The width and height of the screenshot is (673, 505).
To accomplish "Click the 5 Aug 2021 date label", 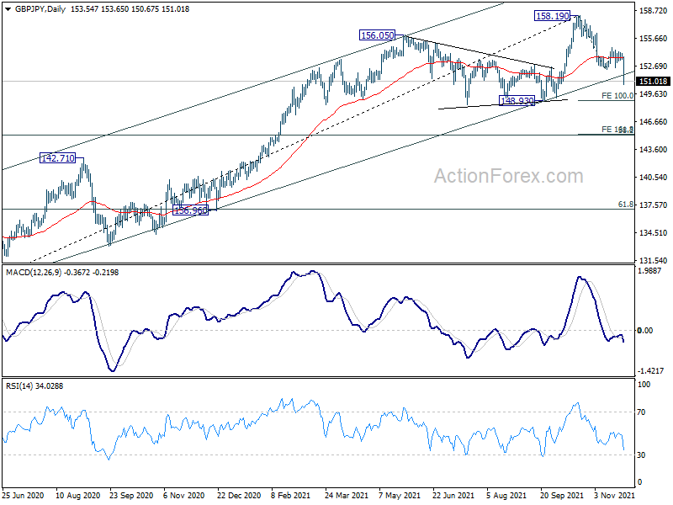I will point(506,495).
